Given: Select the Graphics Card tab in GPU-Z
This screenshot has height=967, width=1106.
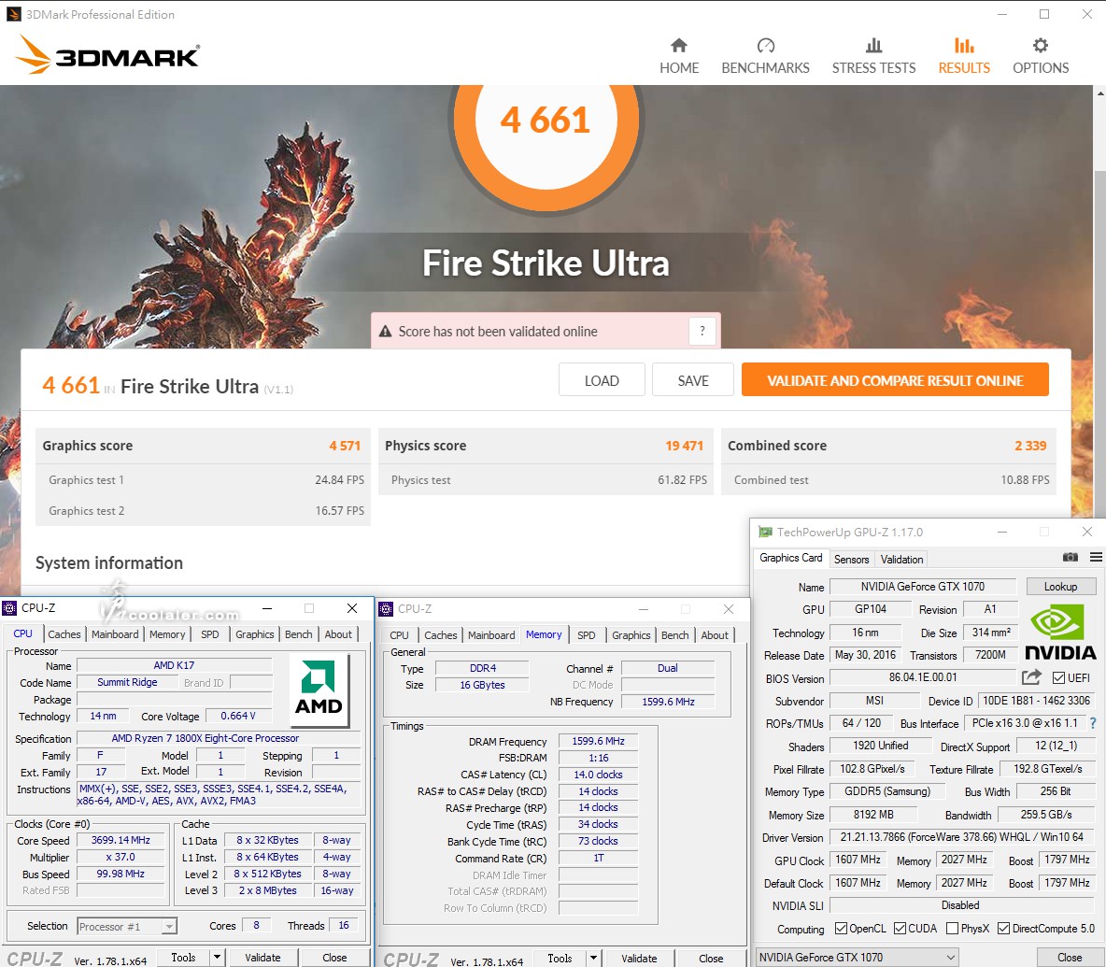Looking at the screenshot, I should coord(790,558).
